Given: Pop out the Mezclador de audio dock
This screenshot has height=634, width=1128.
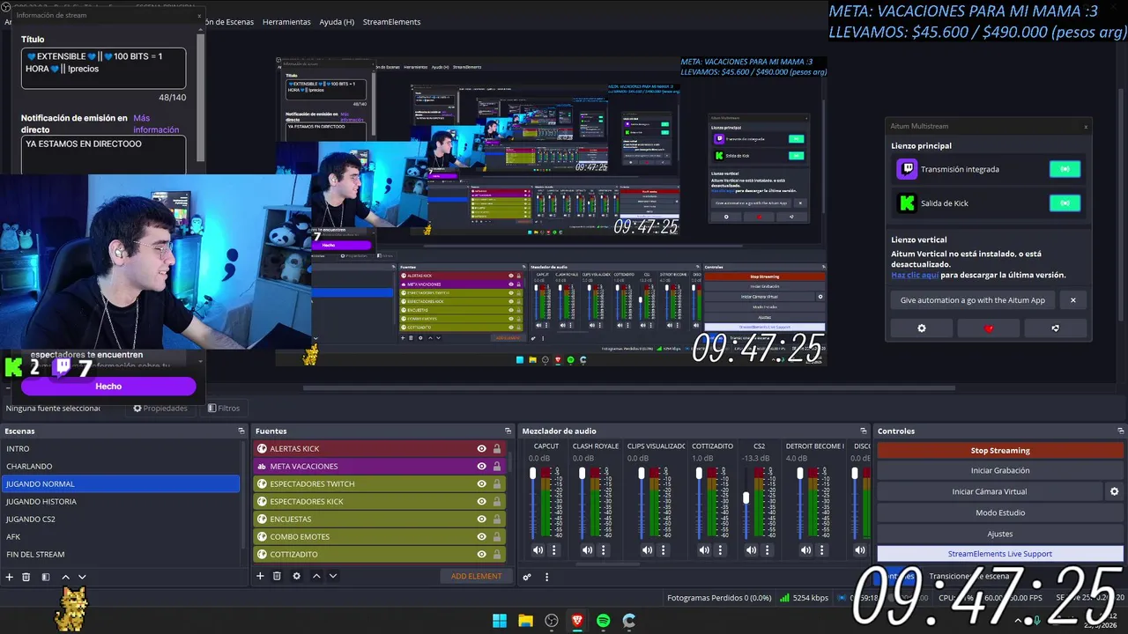Looking at the screenshot, I should click(x=864, y=431).
